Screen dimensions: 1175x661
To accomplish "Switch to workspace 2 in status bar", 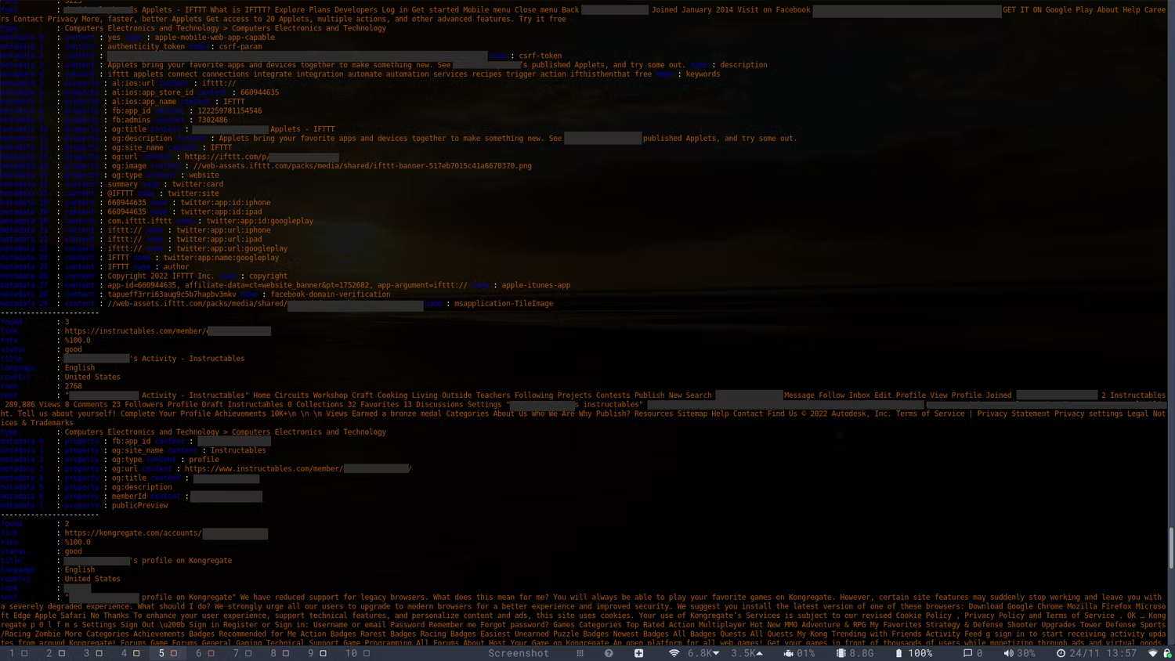I will tap(56, 653).
